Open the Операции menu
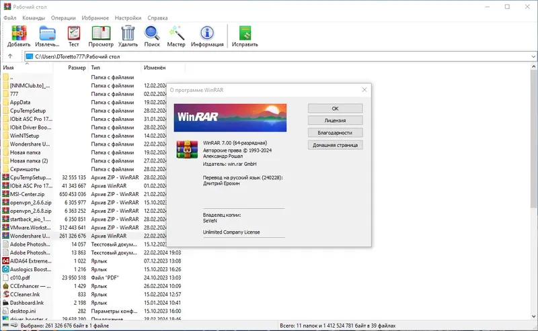The image size is (538, 331). 63,18
